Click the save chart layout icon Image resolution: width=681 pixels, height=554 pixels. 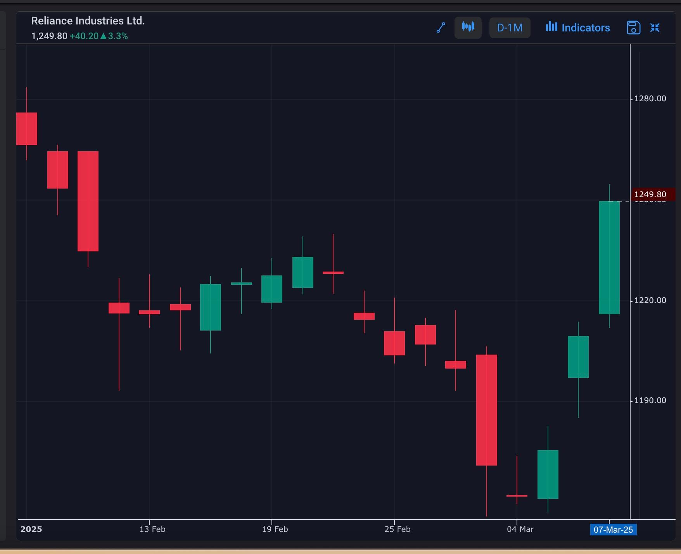point(633,28)
